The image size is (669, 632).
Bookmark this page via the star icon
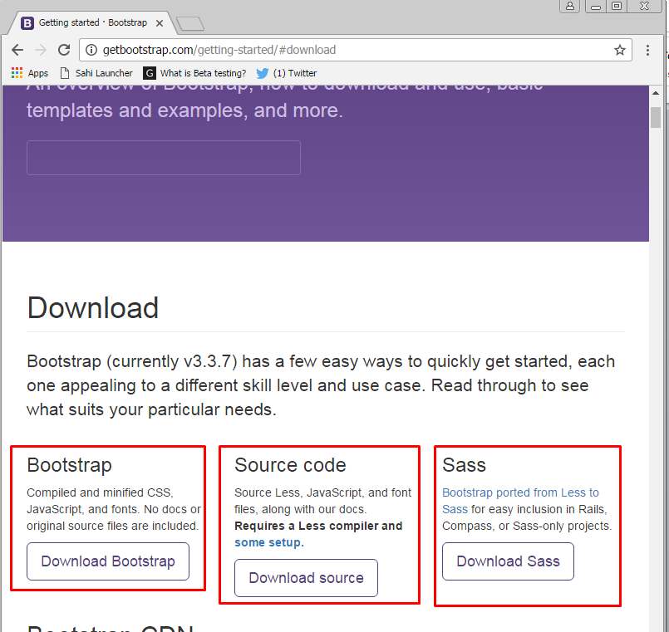pos(619,50)
